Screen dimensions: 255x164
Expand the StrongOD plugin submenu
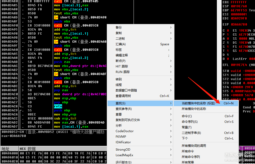(x=123, y=150)
